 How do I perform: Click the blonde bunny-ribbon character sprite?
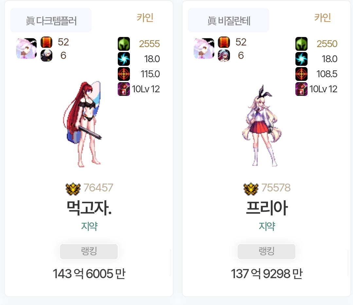(x=262, y=126)
